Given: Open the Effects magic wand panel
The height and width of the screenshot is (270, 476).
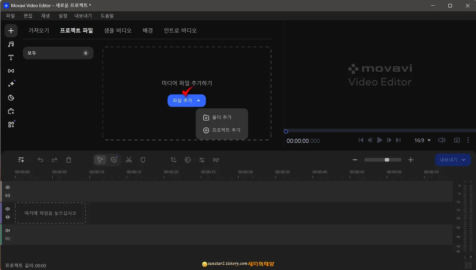Looking at the screenshot, I should pos(11,84).
